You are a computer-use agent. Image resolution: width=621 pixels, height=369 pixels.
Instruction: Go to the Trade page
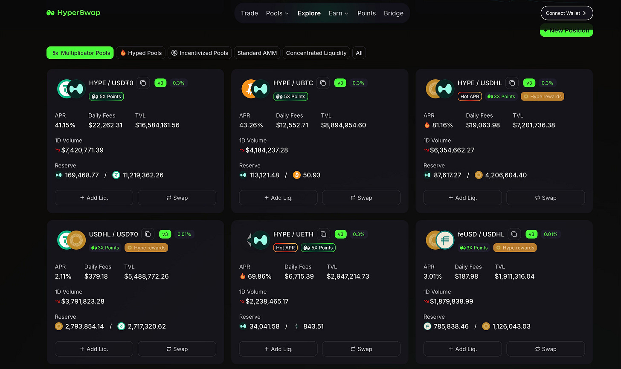click(x=250, y=13)
